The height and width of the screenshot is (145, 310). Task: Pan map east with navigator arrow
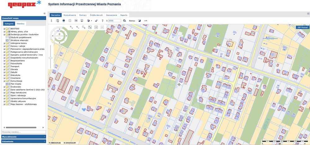(66, 36)
